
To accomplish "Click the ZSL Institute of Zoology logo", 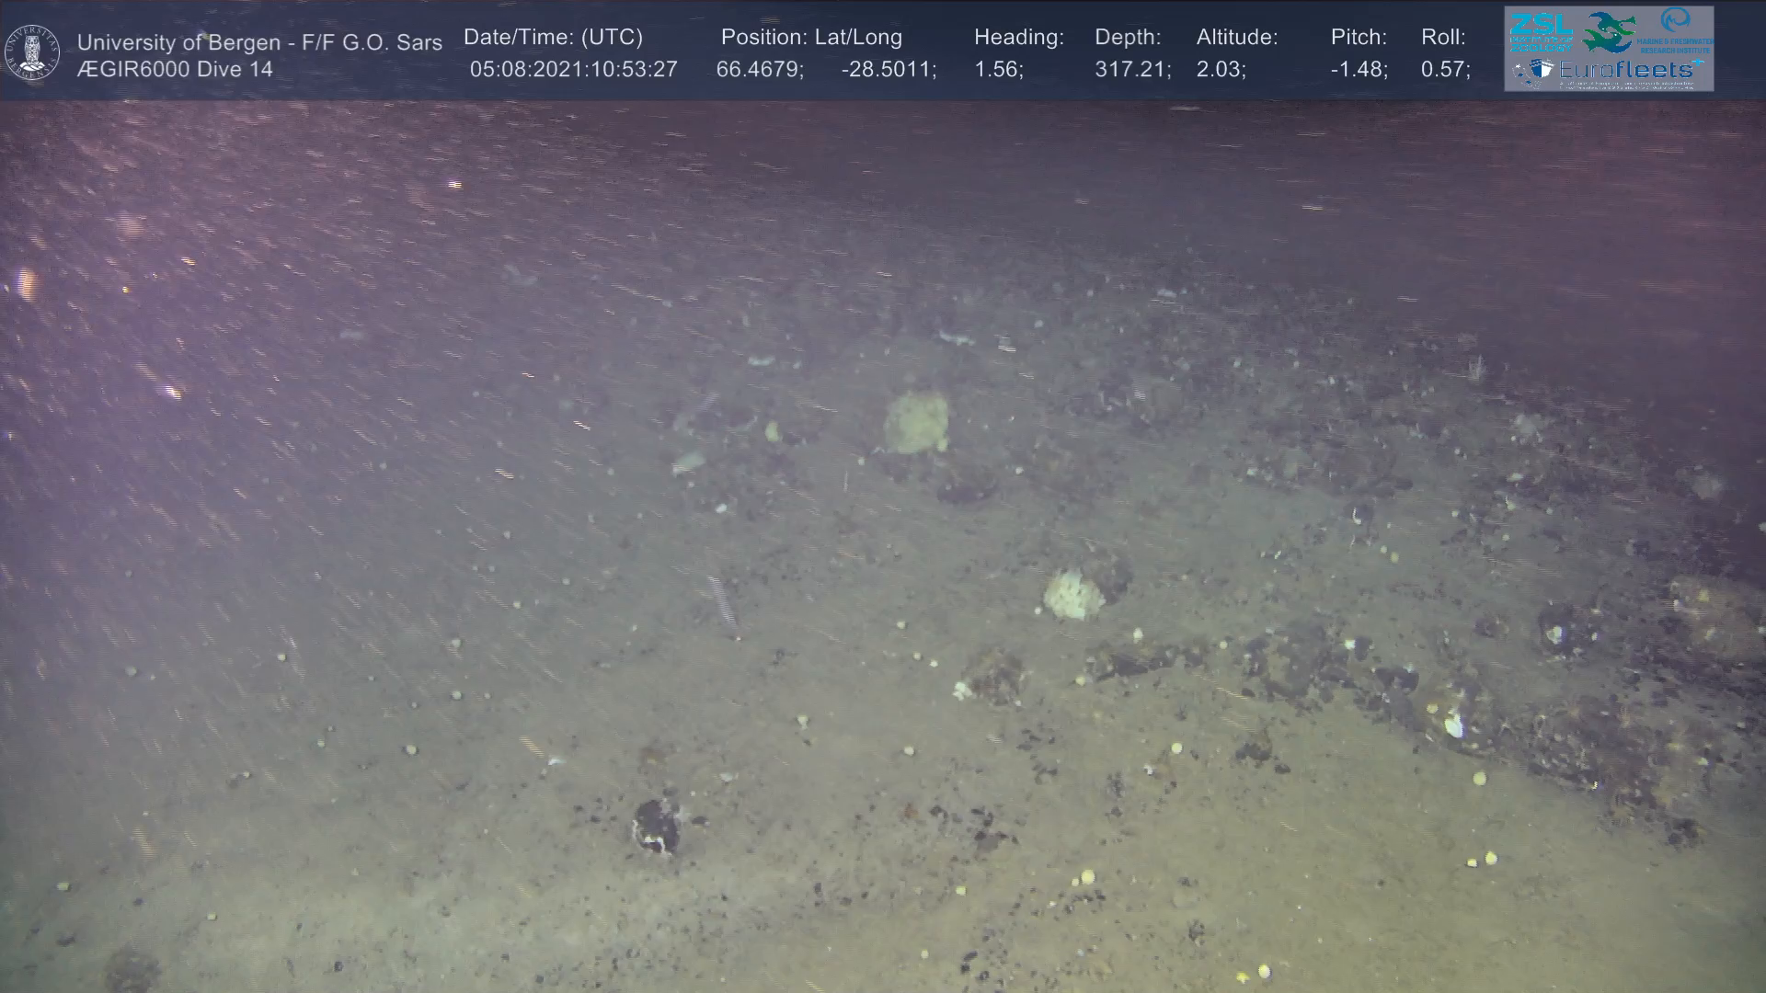I will (x=1541, y=32).
